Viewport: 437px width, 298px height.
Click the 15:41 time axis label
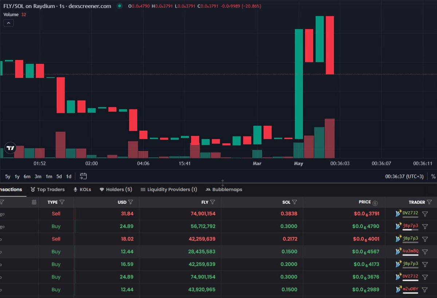pyautogui.click(x=185, y=164)
